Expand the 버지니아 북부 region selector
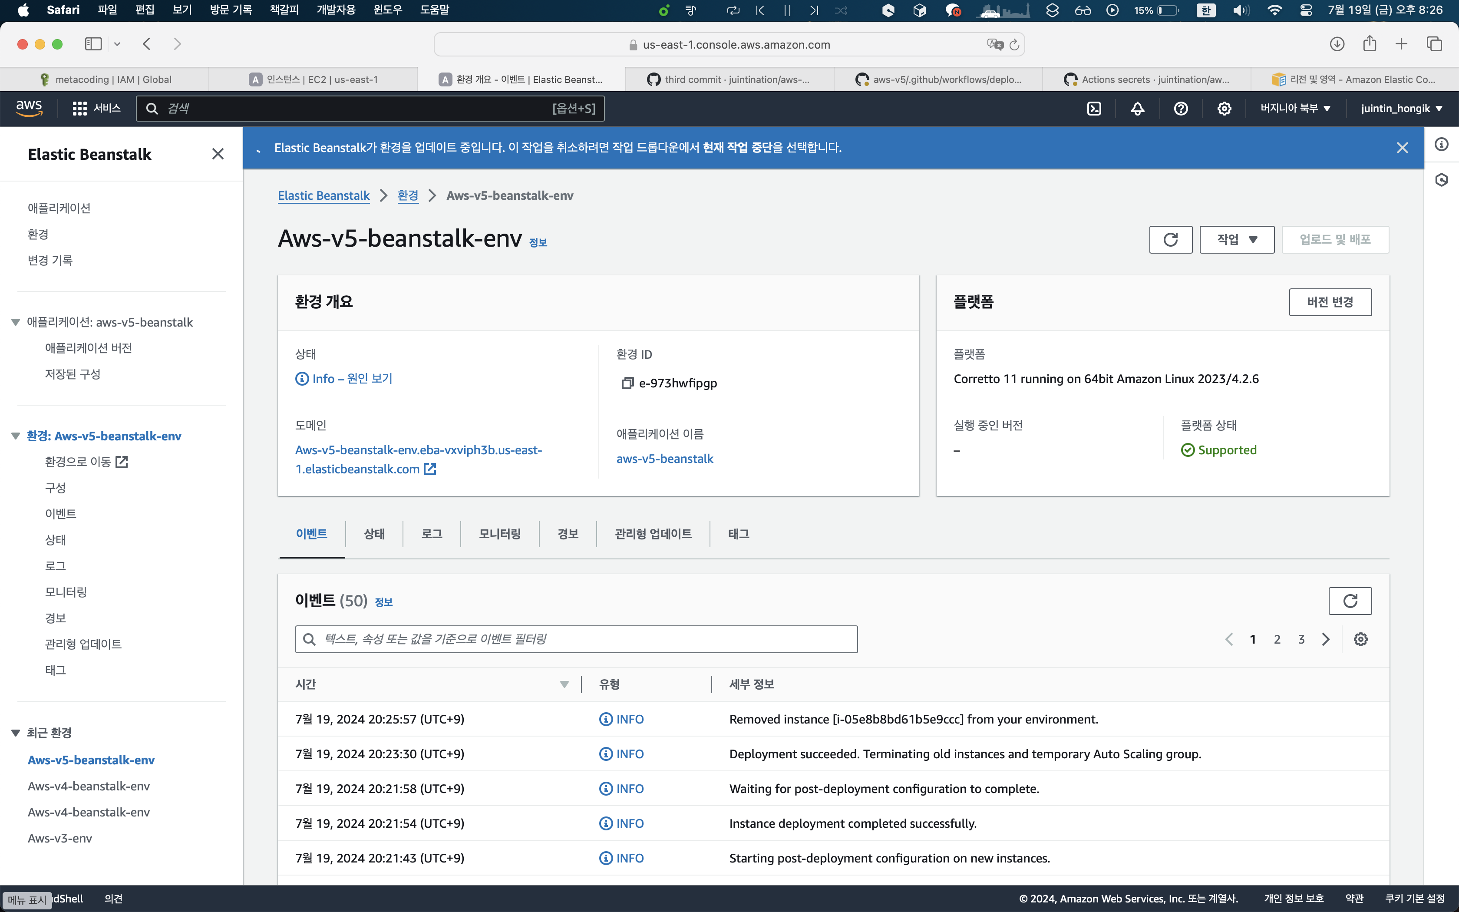Viewport: 1459px width, 912px height. coord(1295,109)
